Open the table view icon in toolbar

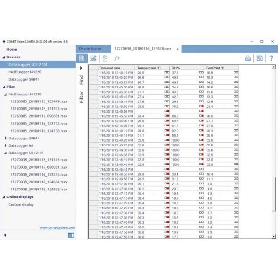coord(82,58)
